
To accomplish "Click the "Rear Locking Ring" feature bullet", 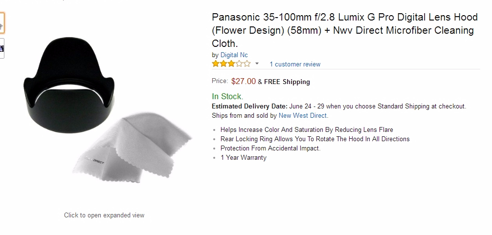I will [x=315, y=139].
